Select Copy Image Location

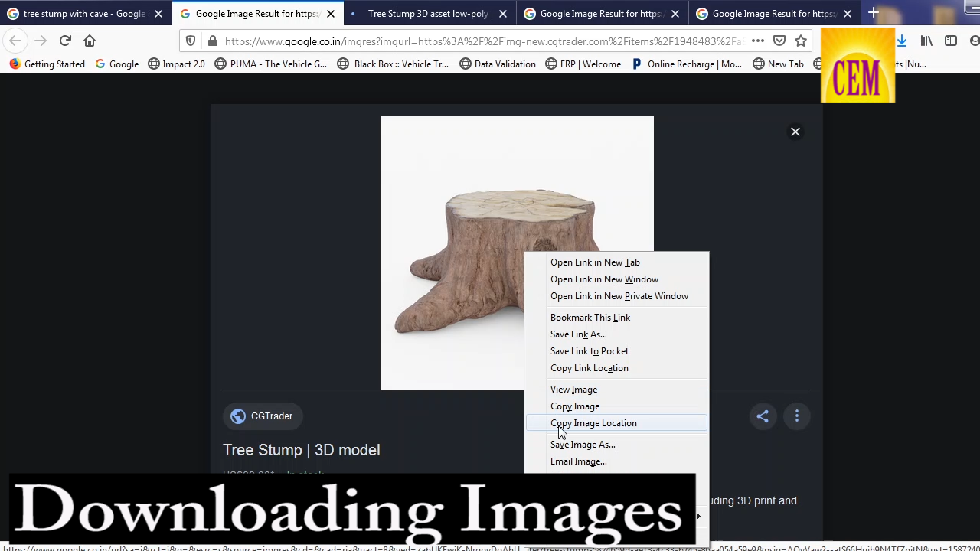(616, 423)
